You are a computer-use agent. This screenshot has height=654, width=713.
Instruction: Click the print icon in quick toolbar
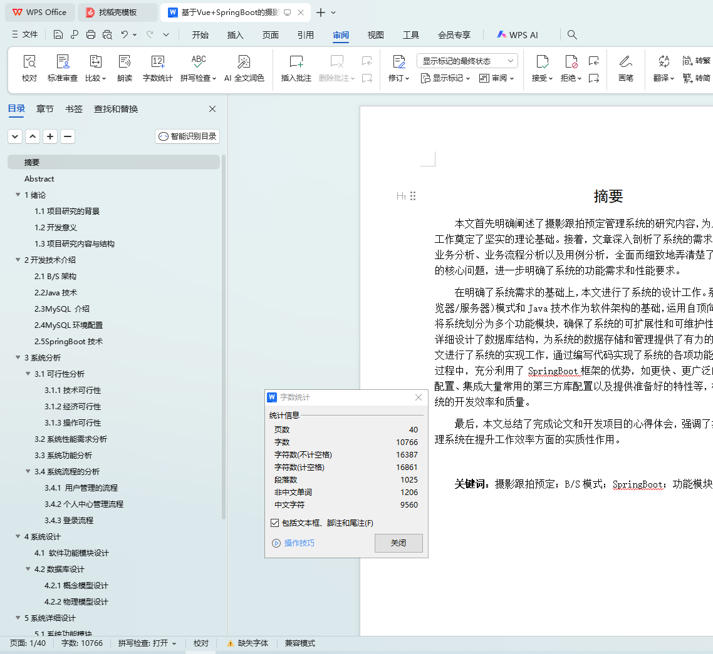pos(91,34)
